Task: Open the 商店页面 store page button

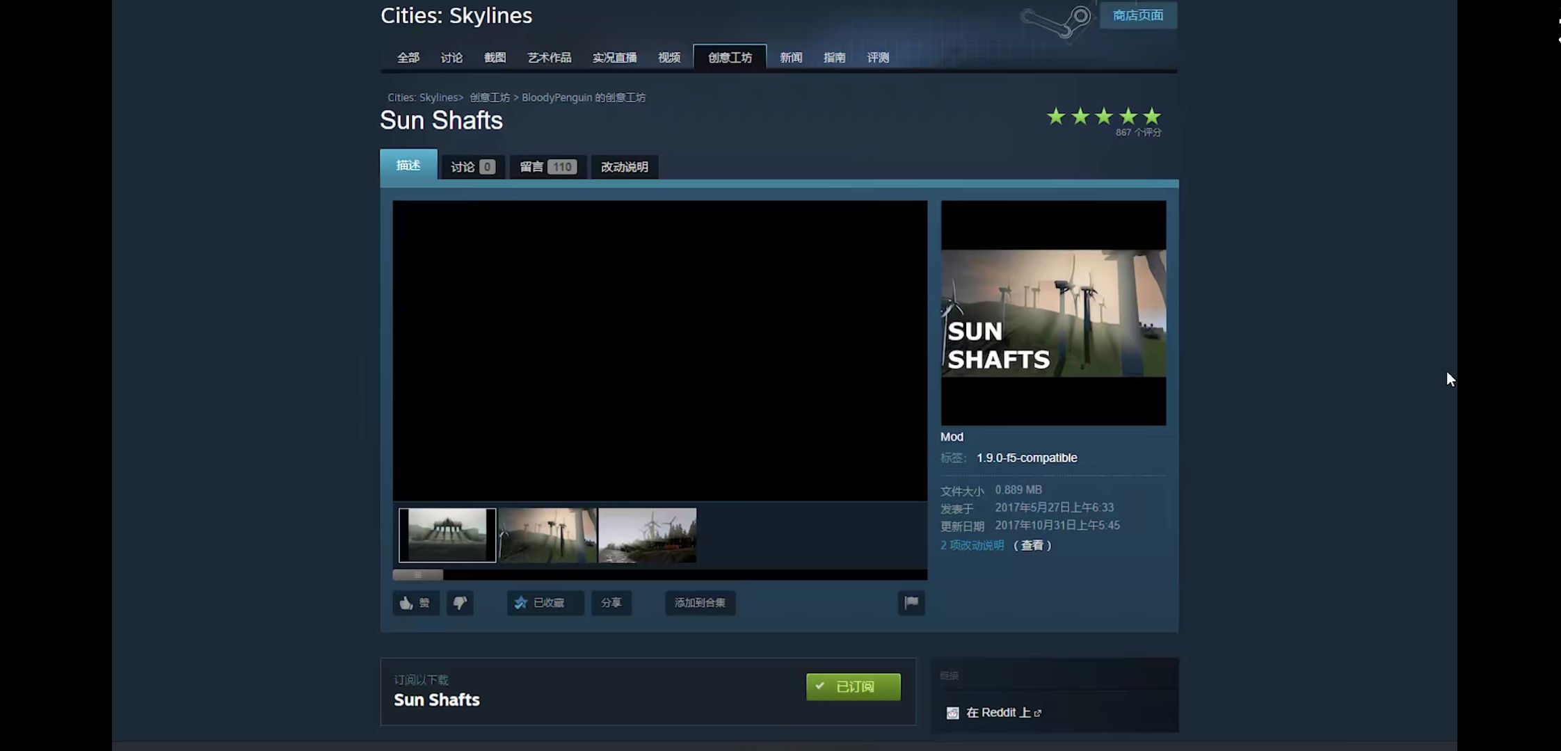Action: (x=1138, y=15)
